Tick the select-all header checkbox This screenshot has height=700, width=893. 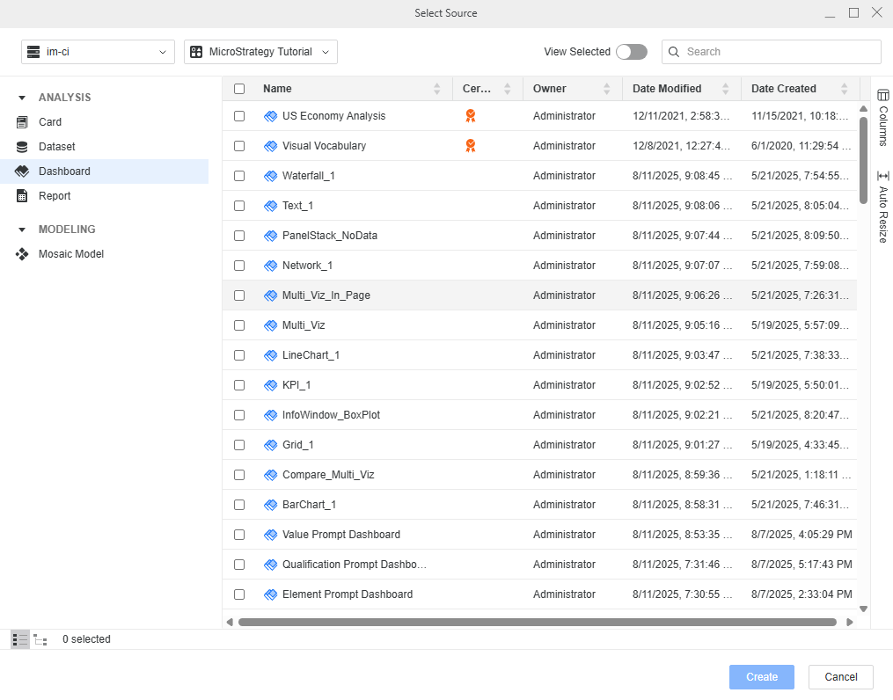[x=239, y=89]
